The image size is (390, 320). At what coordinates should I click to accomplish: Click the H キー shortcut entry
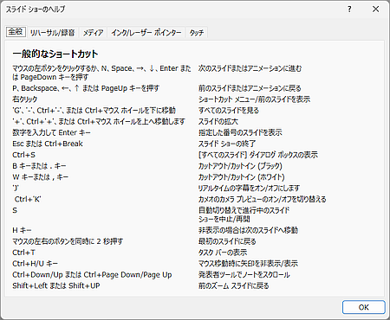[x=22, y=230]
